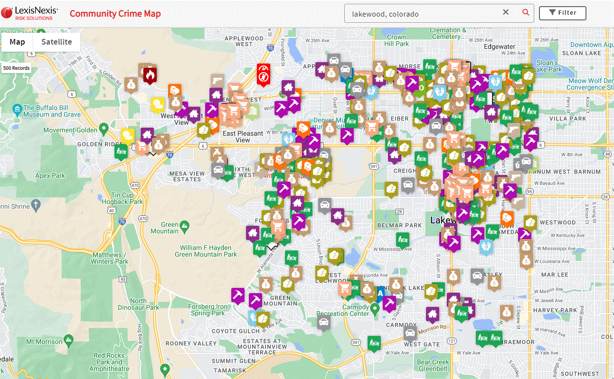Click green car-theft marker near route 391 south
Screen dimensions: 614x379
374,342
